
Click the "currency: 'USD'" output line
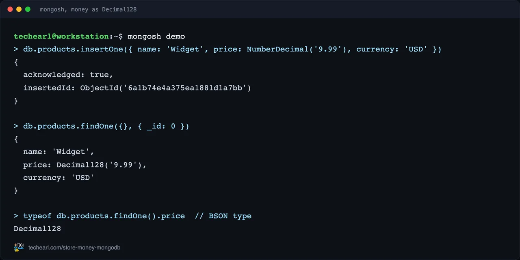[59, 178]
